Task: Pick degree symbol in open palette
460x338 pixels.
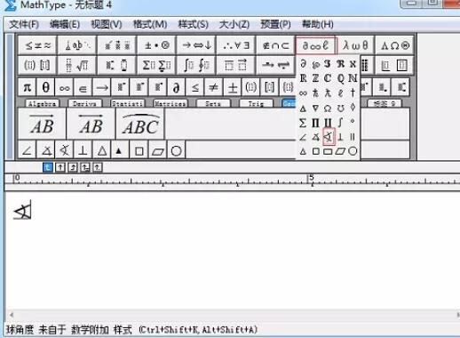Action: (x=353, y=121)
